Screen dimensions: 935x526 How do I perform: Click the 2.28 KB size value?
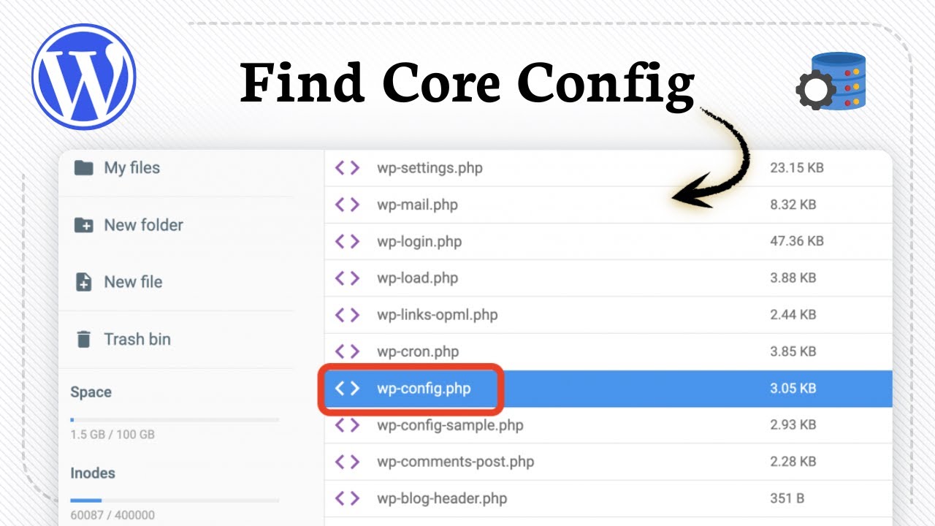pos(793,462)
